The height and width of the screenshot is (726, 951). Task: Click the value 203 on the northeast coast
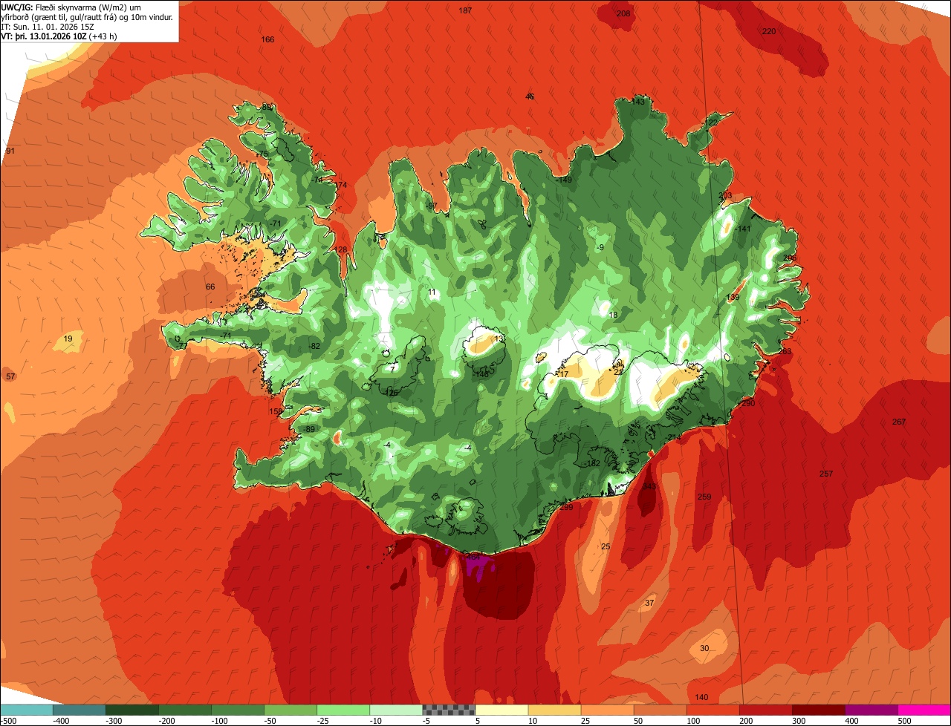coord(726,196)
